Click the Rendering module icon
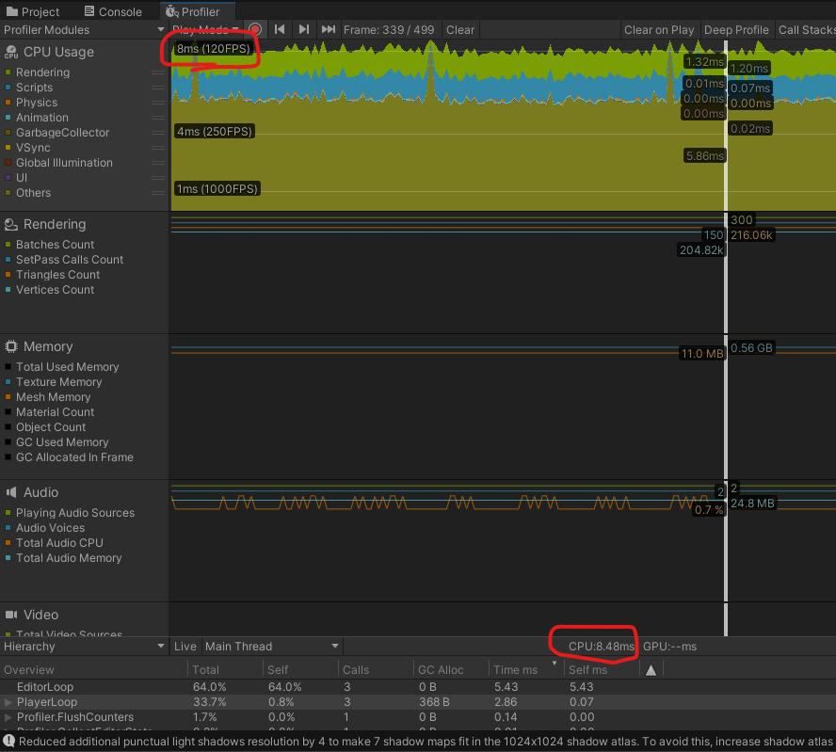The image size is (836, 752). pos(11,224)
